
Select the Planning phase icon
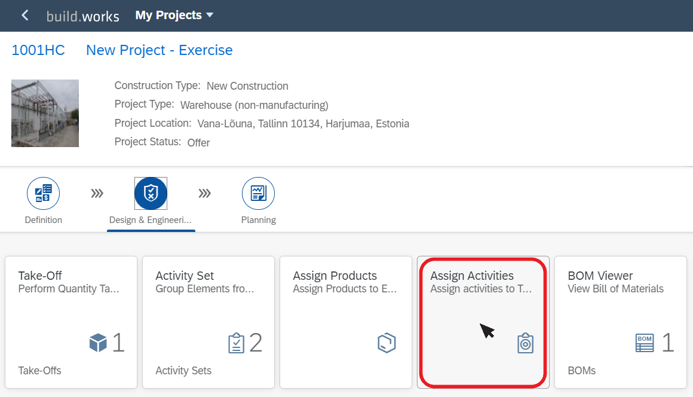click(x=258, y=193)
